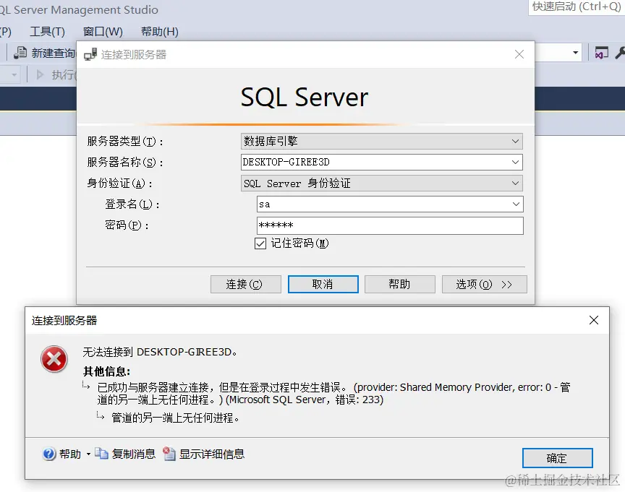The image size is (625, 492).
Task: Click the blue Help question-mark icon
Action: click(x=49, y=454)
